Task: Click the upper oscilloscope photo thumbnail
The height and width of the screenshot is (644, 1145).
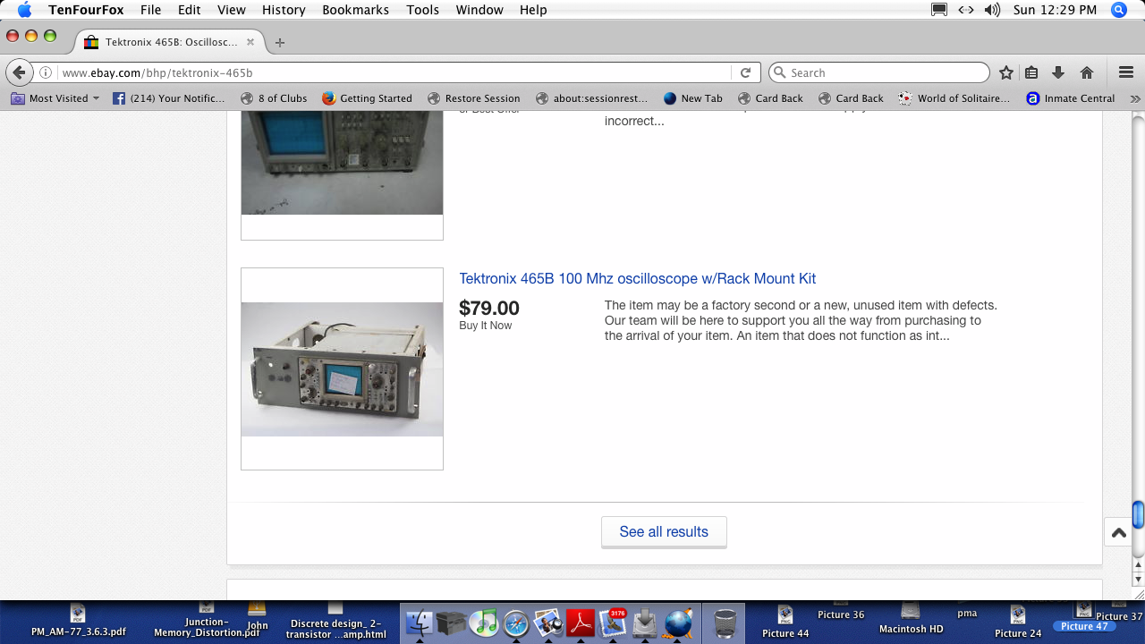Action: coord(342,165)
